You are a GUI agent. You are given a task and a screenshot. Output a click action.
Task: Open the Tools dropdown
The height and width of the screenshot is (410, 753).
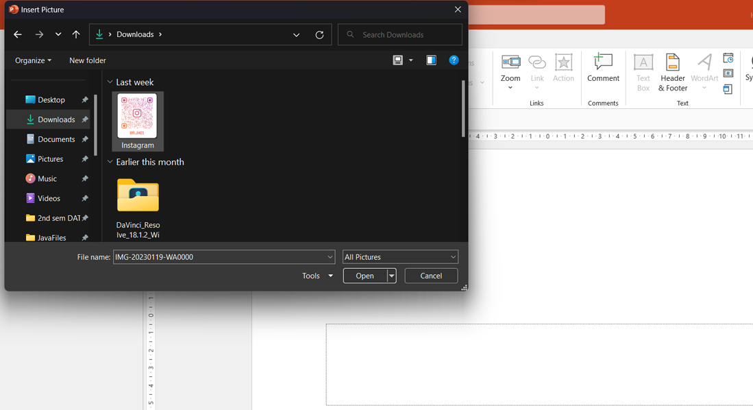point(317,276)
